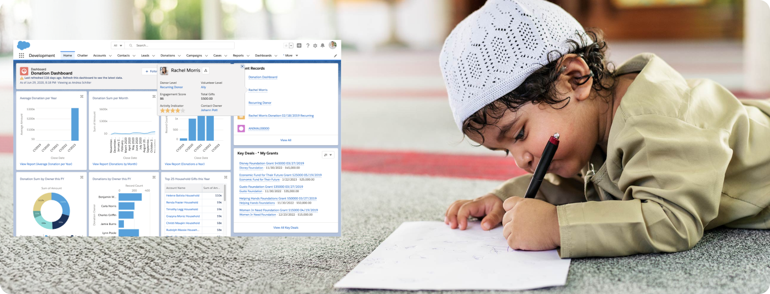Open the setup gear icon
Image resolution: width=770 pixels, height=294 pixels.
315,45
